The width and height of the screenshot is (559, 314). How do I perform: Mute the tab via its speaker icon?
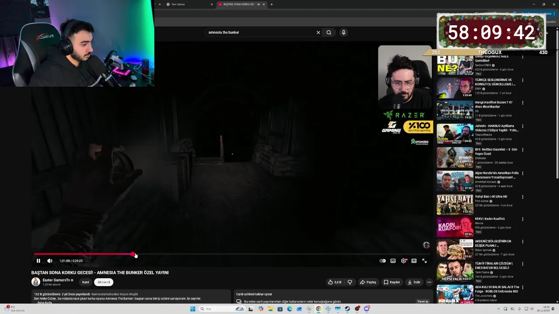click(259, 4)
